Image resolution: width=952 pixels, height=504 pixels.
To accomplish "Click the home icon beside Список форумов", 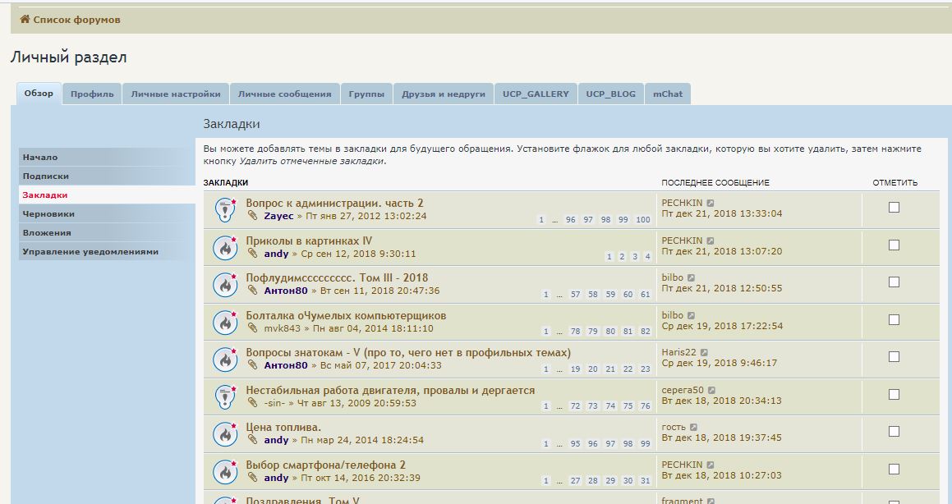I will tap(25, 19).
